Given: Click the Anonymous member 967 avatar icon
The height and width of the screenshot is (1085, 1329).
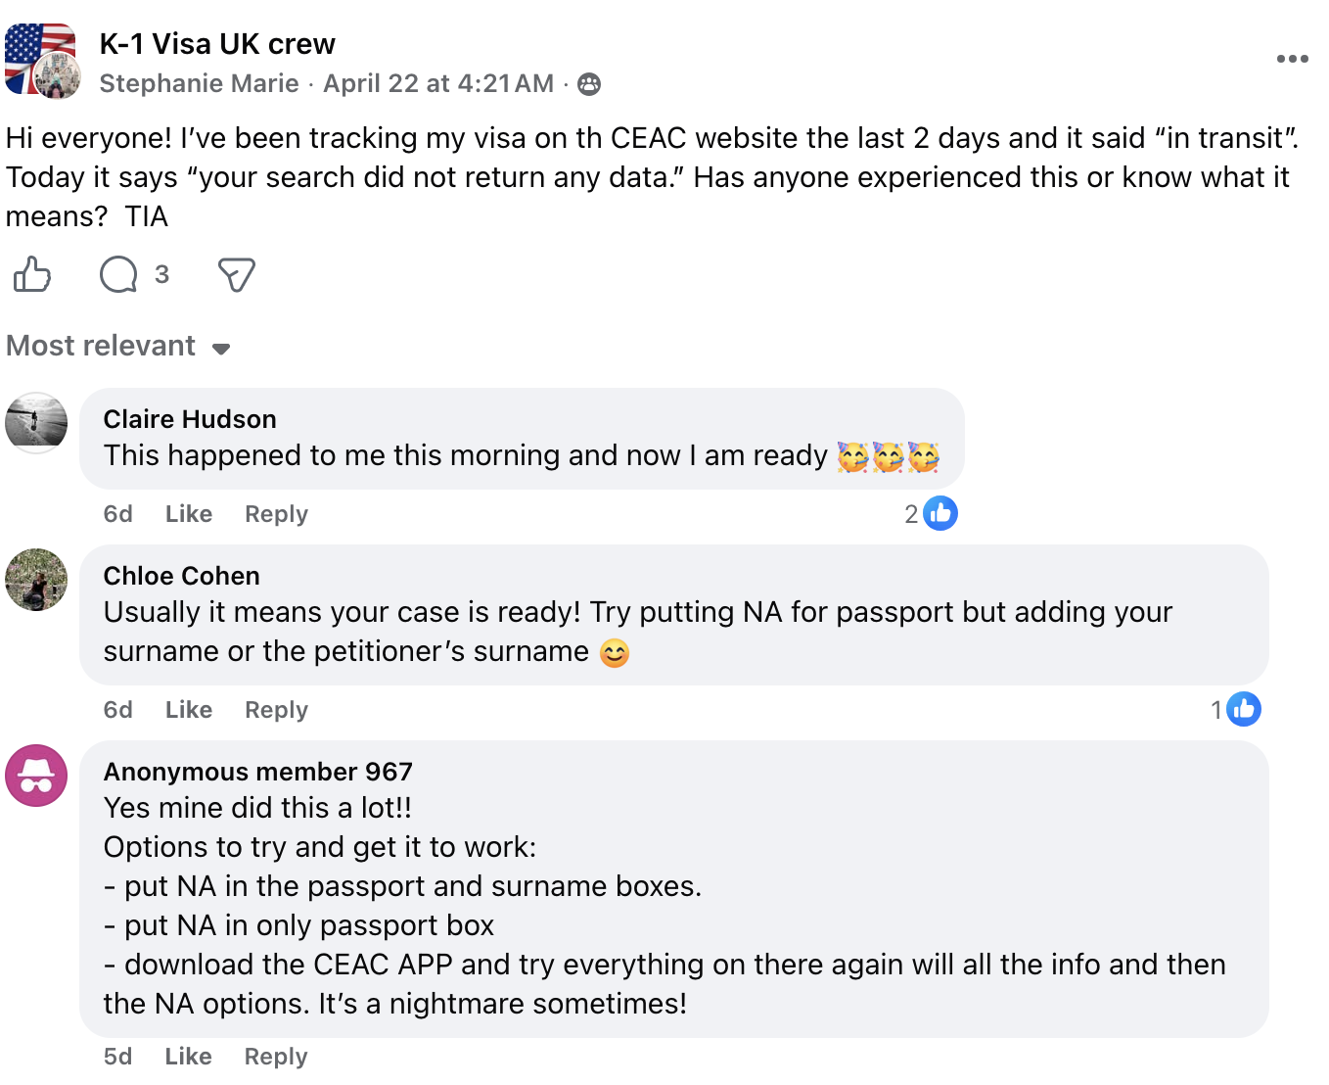Looking at the screenshot, I should [x=36, y=776].
